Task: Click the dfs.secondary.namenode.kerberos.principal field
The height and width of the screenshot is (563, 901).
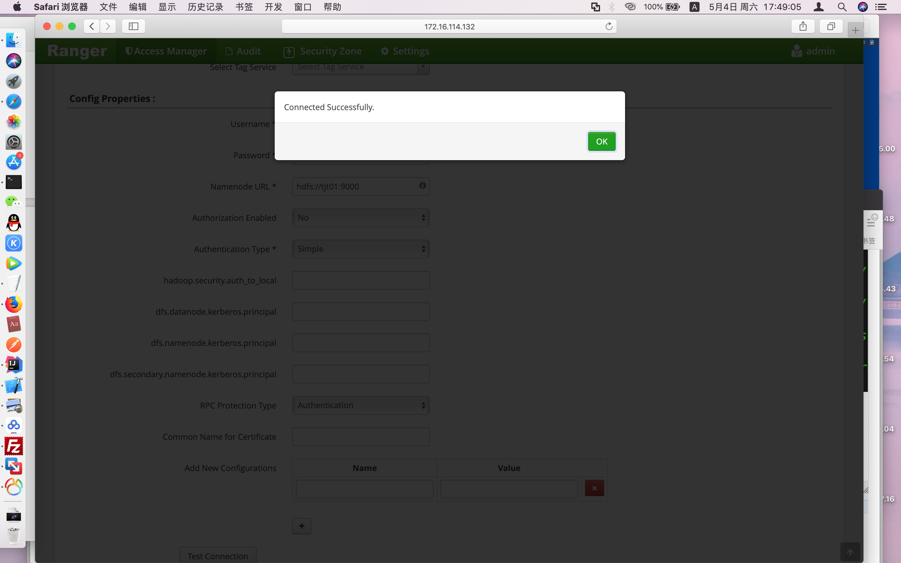Action: coord(361,374)
